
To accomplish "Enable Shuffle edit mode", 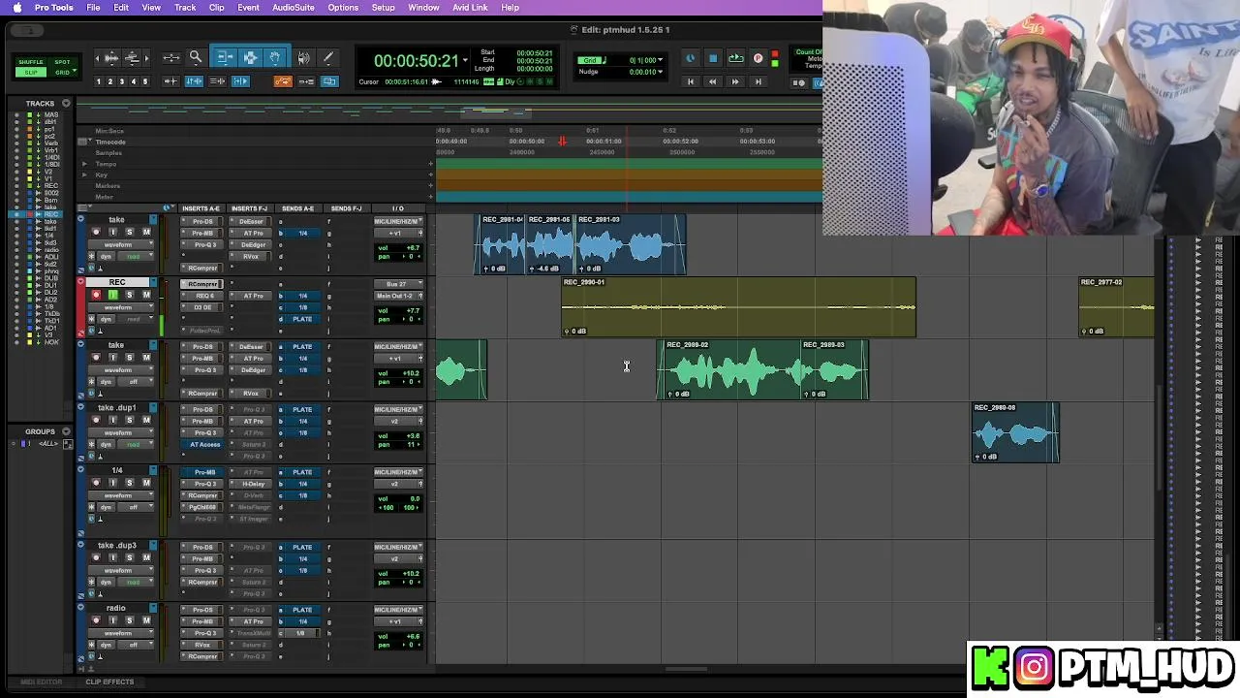I will pyautogui.click(x=32, y=62).
